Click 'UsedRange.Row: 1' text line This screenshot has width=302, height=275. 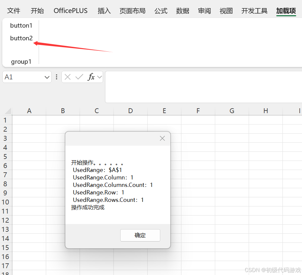click(98, 192)
